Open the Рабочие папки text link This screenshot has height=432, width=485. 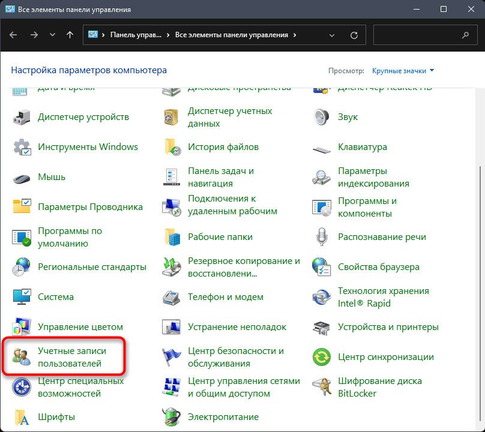220,237
